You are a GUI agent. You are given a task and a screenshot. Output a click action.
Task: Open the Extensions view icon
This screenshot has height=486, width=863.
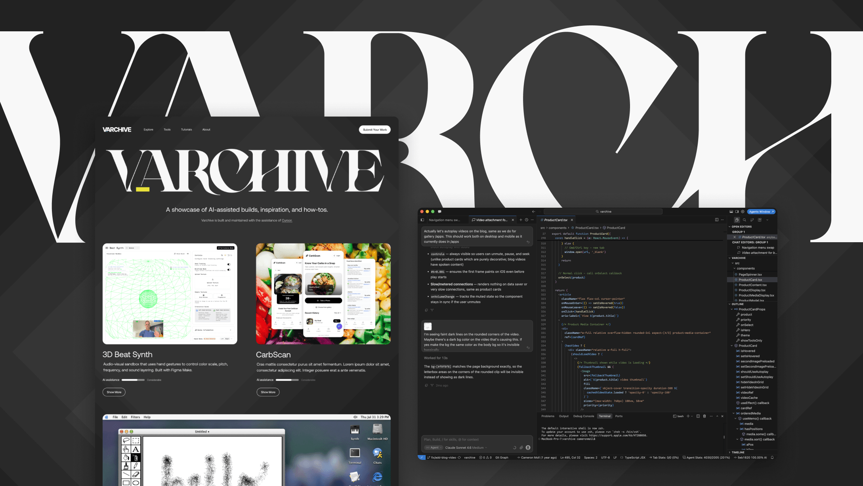coord(760,220)
